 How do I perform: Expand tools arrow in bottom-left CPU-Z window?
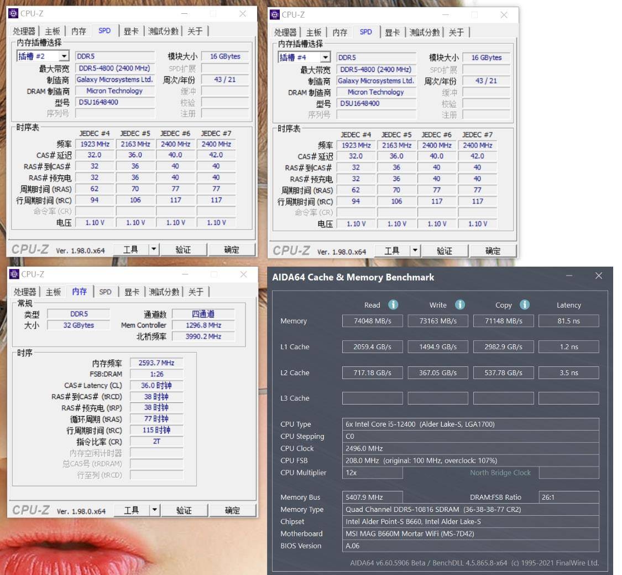(154, 510)
